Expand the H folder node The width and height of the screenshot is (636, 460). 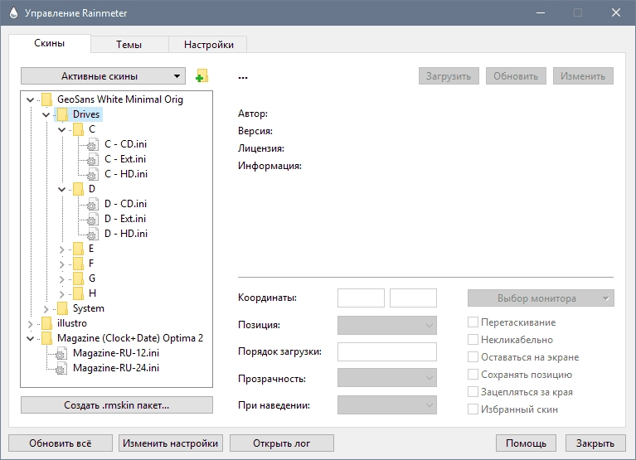click(x=61, y=294)
